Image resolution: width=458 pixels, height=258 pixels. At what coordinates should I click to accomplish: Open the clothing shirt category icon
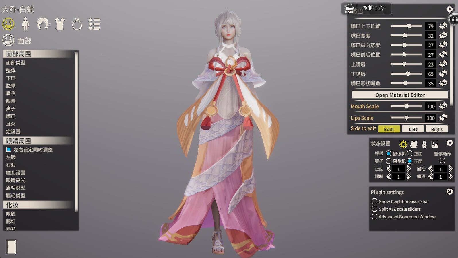tap(60, 24)
